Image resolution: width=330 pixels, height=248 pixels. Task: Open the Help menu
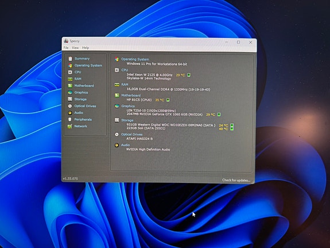coord(86,48)
